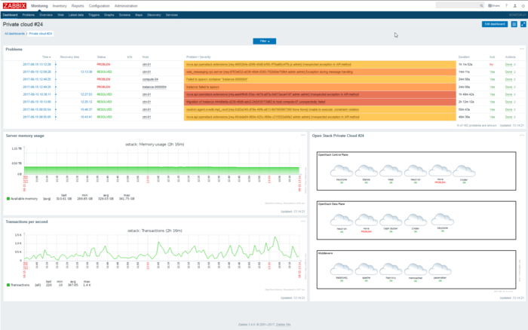
Task: Click the search magnifier icon
Action: pyautogui.click(x=480, y=5)
